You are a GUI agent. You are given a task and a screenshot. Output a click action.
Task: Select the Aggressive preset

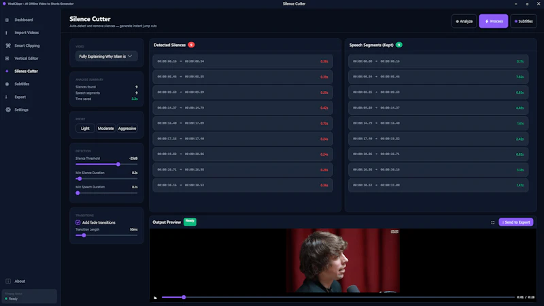(x=127, y=129)
